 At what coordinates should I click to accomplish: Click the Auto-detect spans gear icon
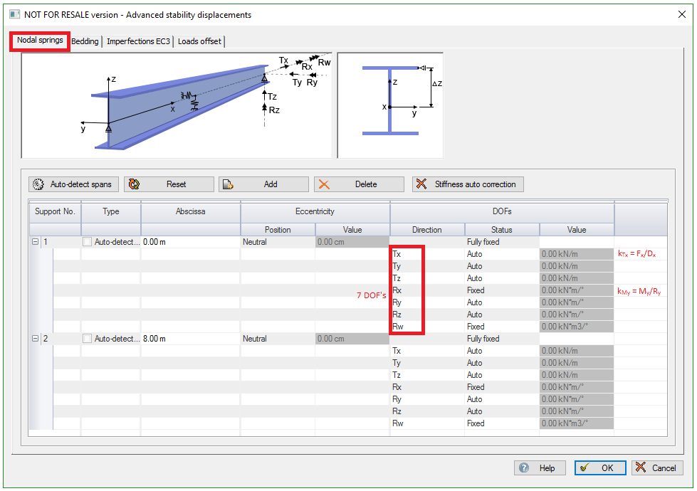[38, 184]
